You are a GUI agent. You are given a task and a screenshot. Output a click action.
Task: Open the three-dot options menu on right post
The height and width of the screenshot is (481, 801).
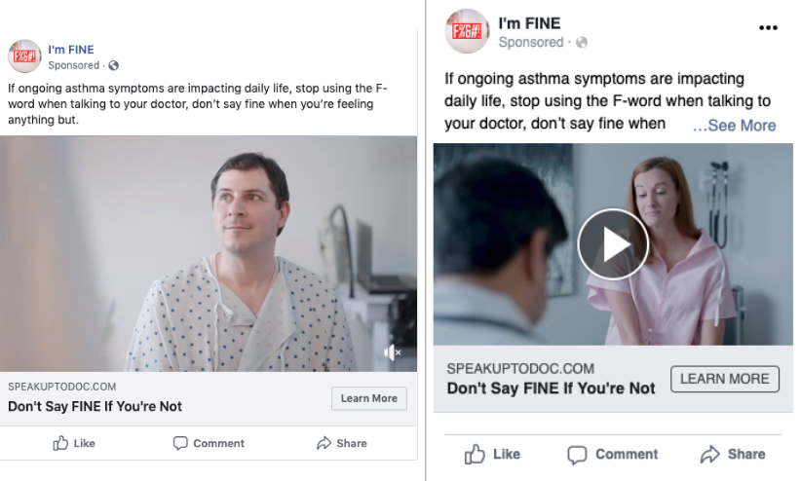click(768, 28)
